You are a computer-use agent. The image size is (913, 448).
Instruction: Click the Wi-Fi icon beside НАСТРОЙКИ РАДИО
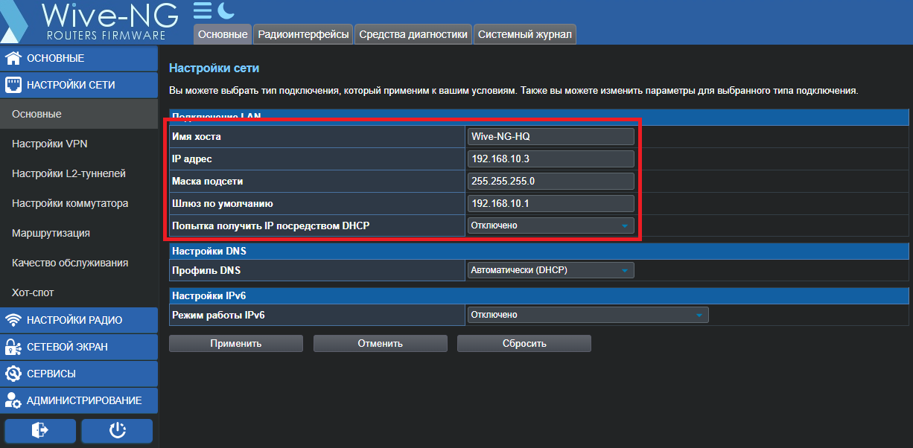13,320
